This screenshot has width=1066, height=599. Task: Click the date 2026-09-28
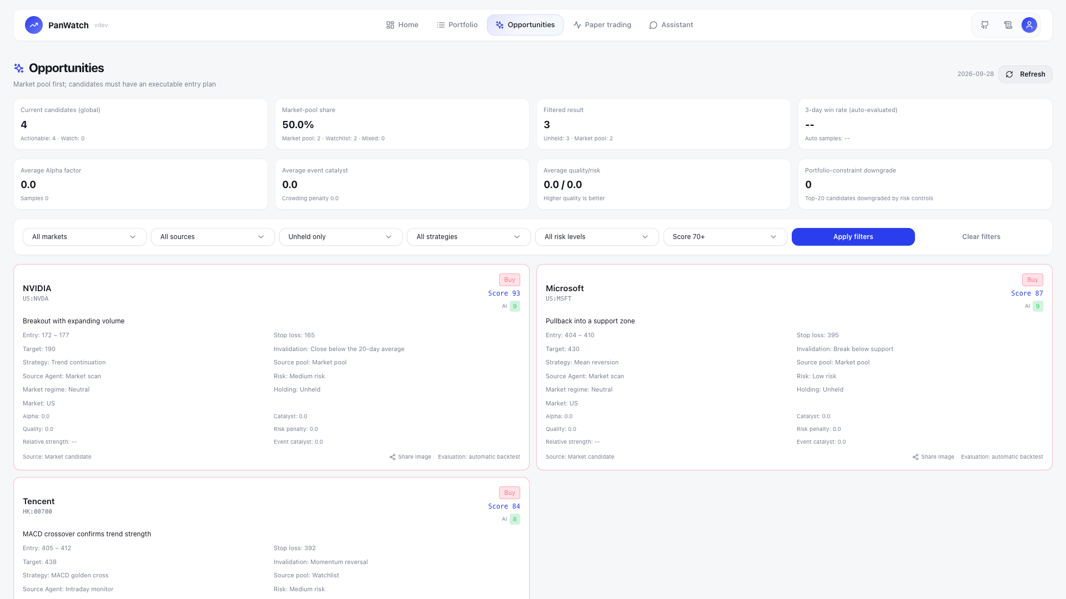tap(976, 74)
